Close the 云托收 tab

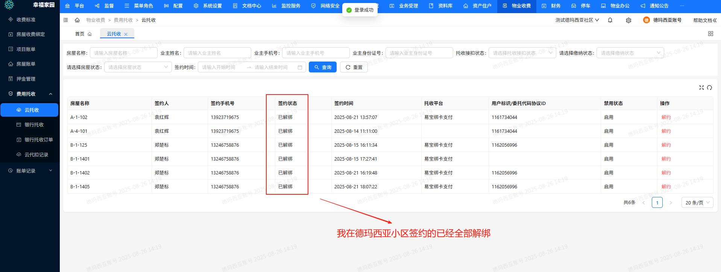pyautogui.click(x=126, y=34)
